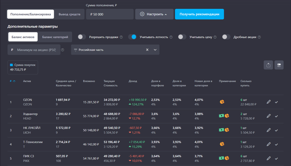The image size is (291, 166).
Task: Click the green money note icon for ПИК СЗ
Action: (x=222, y=158)
